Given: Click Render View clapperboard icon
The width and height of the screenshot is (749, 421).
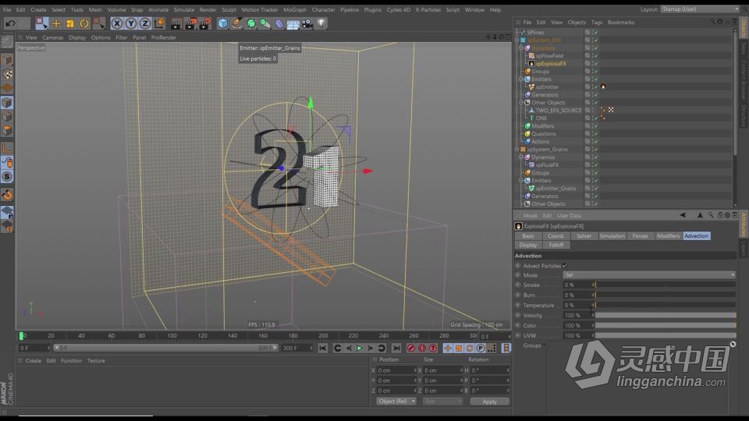Looking at the screenshot, I should (x=176, y=23).
